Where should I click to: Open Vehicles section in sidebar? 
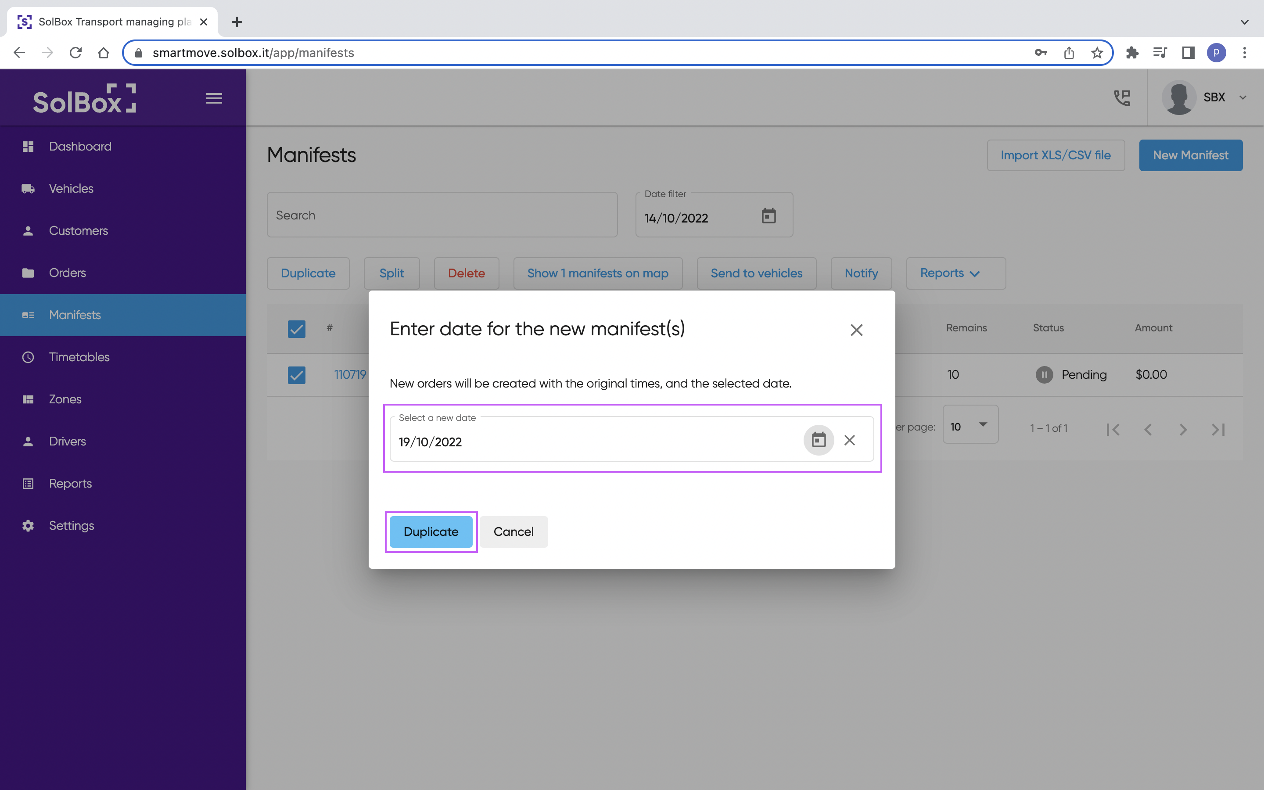(x=71, y=189)
